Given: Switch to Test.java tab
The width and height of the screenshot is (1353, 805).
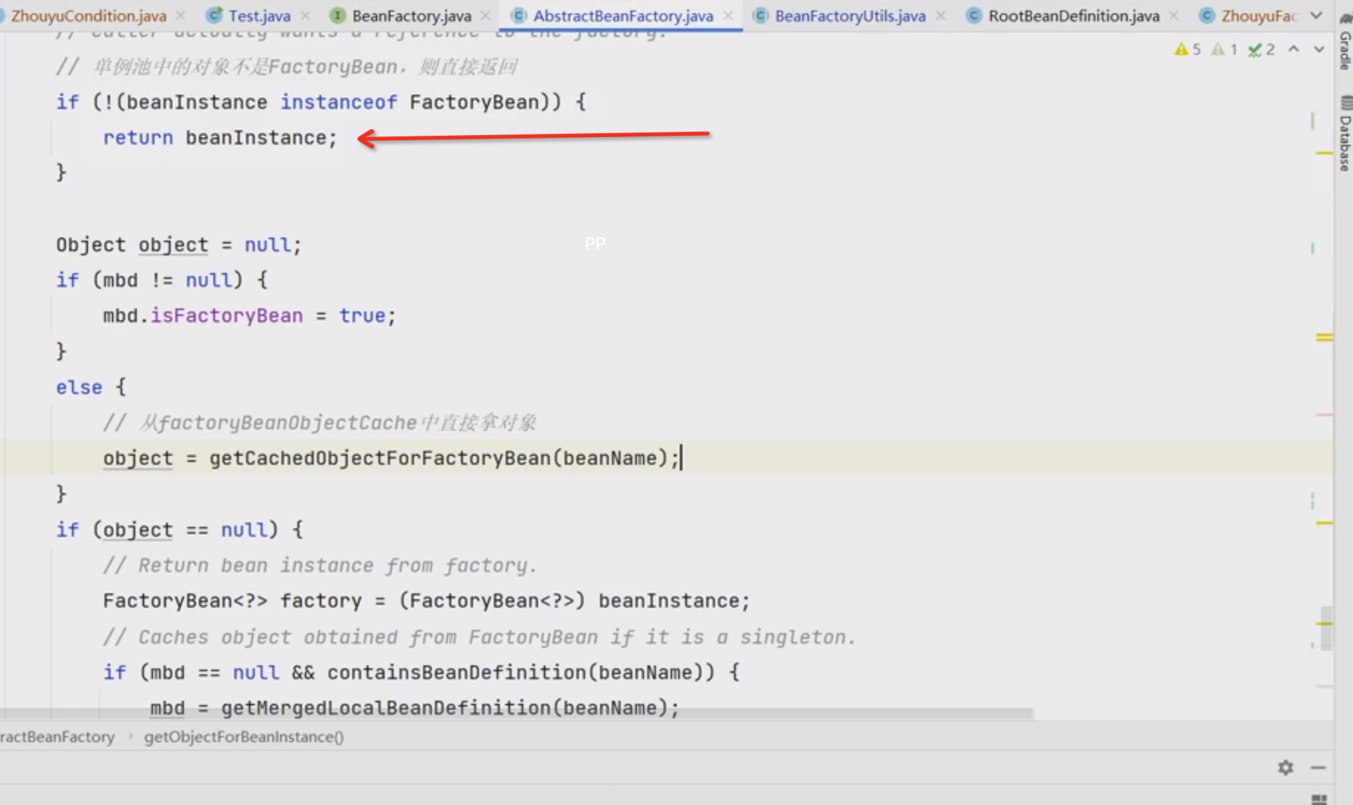Looking at the screenshot, I should pos(259,16).
